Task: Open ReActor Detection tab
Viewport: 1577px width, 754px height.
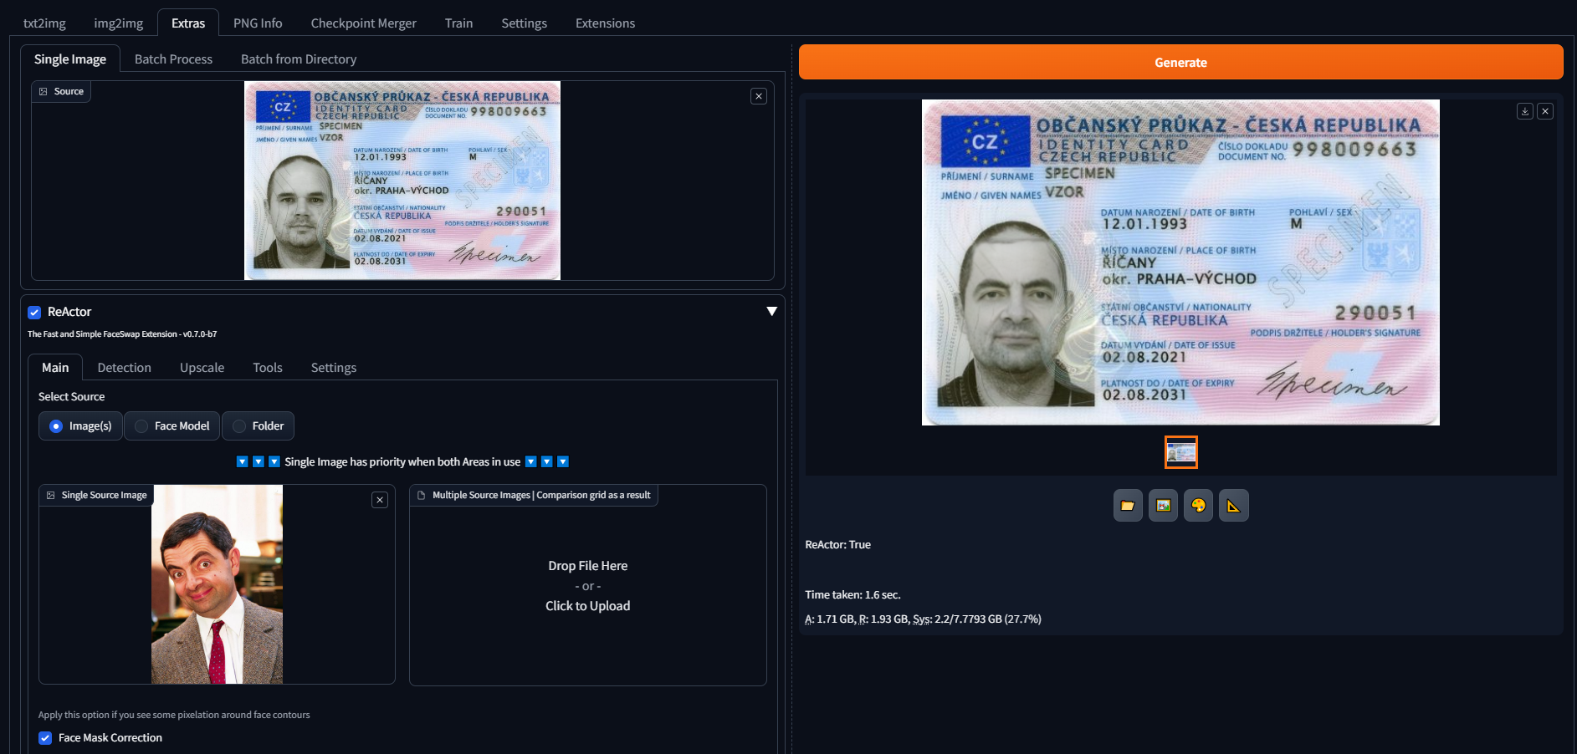Action: [124, 368]
